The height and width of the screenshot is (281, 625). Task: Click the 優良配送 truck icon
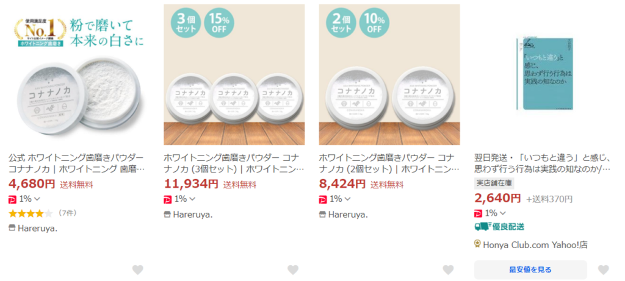click(x=482, y=227)
